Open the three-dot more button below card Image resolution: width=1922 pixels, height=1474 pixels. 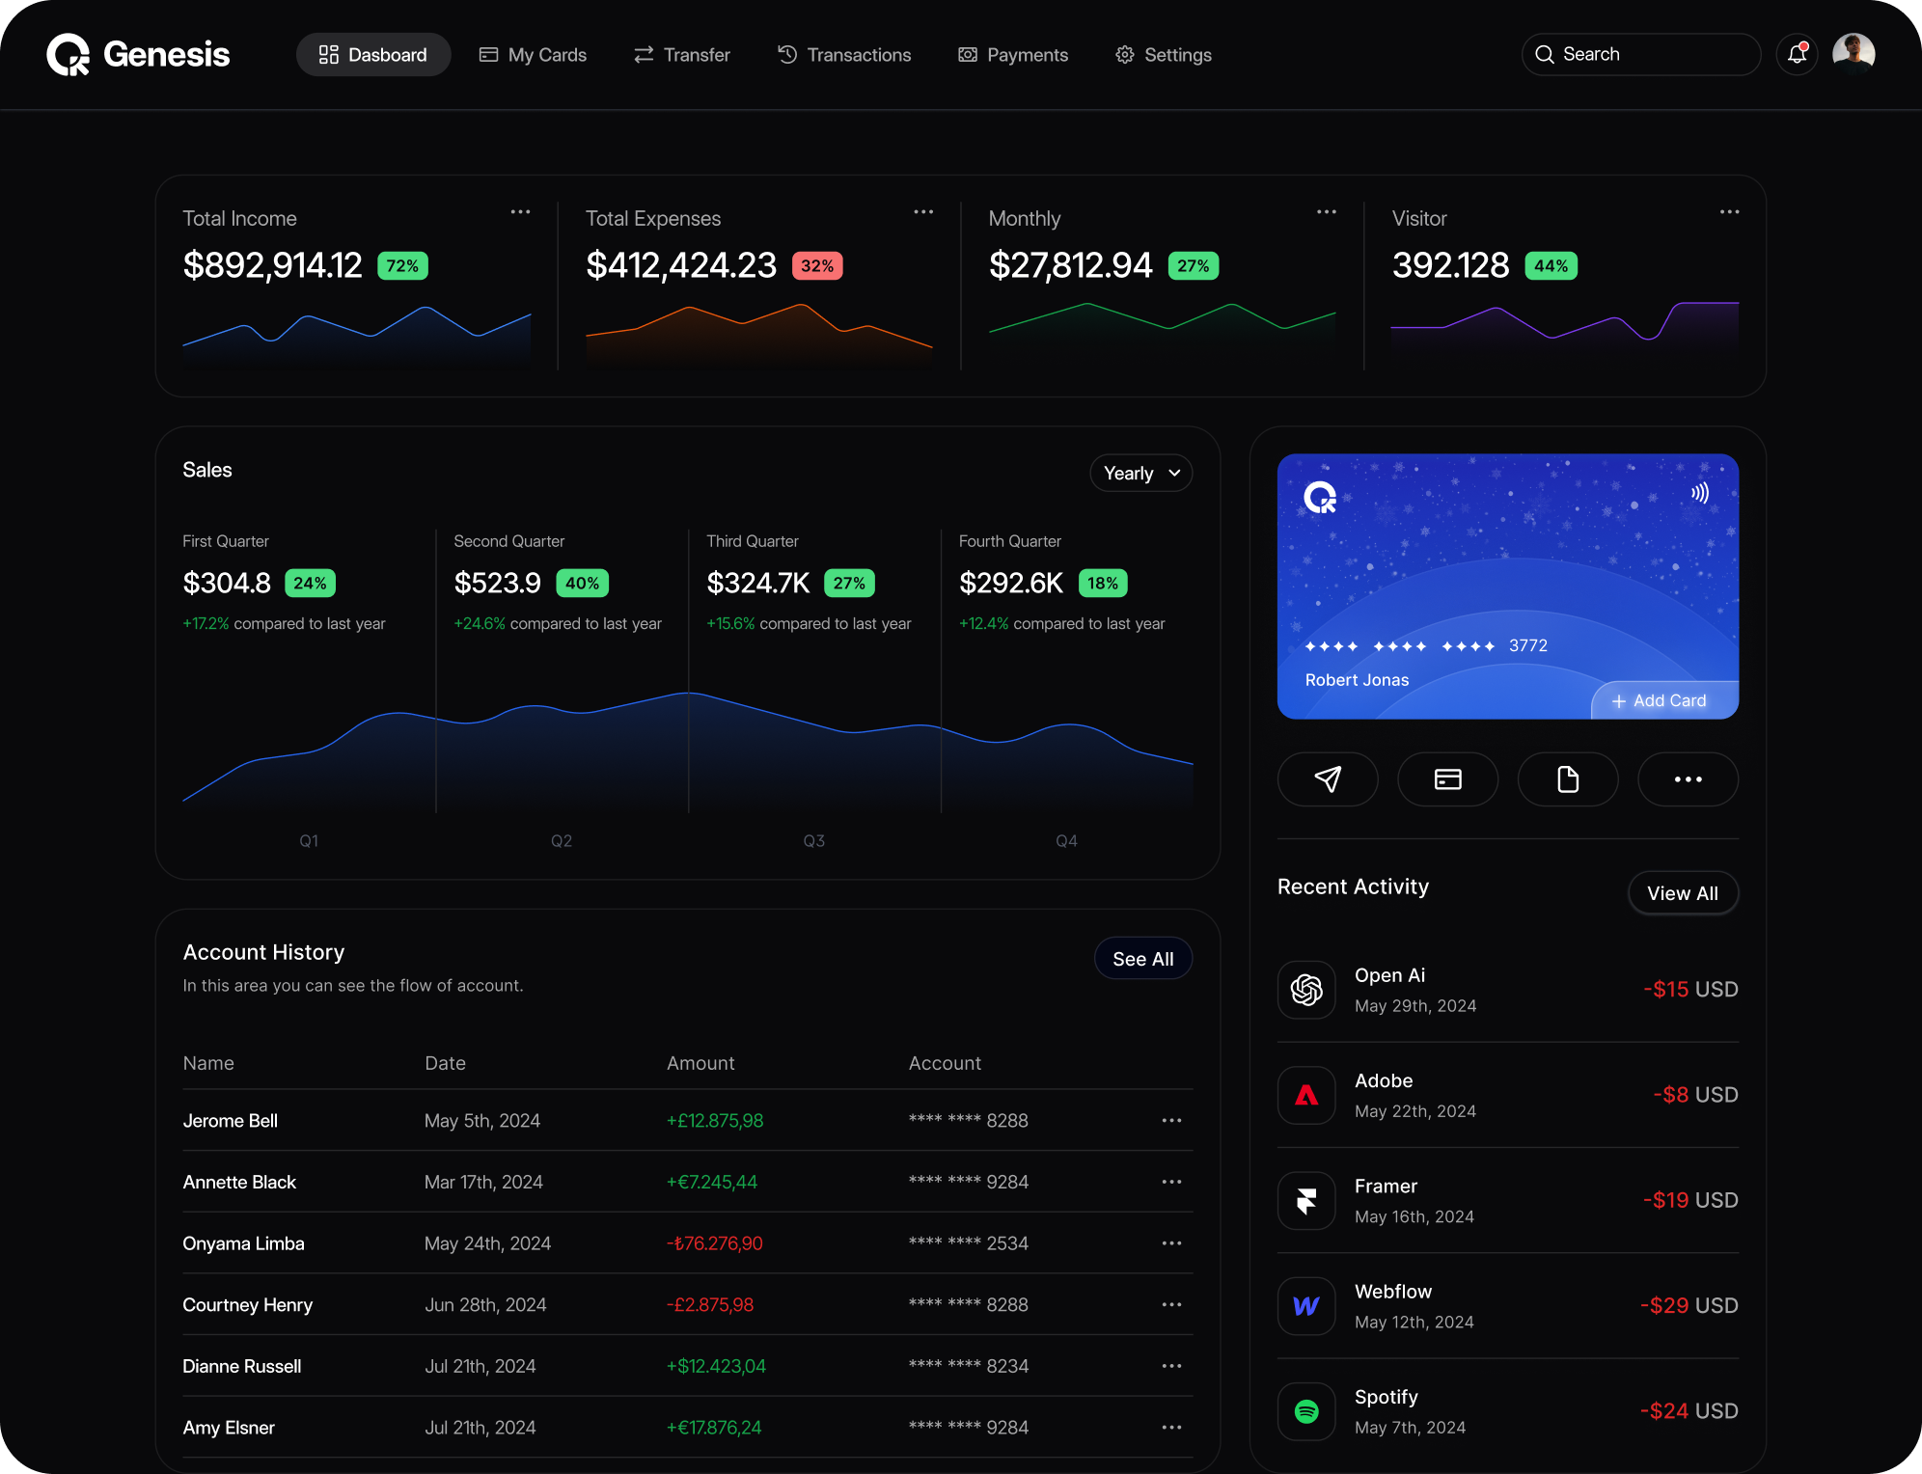pyautogui.click(x=1688, y=779)
